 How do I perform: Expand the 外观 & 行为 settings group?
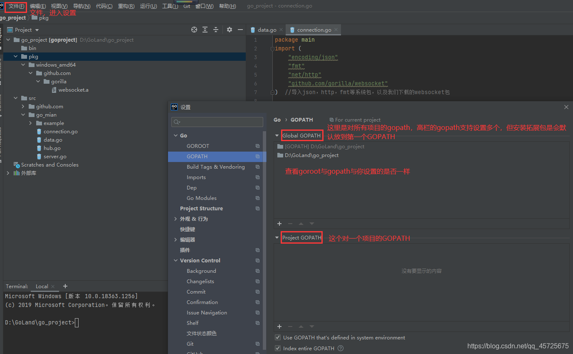(x=175, y=219)
